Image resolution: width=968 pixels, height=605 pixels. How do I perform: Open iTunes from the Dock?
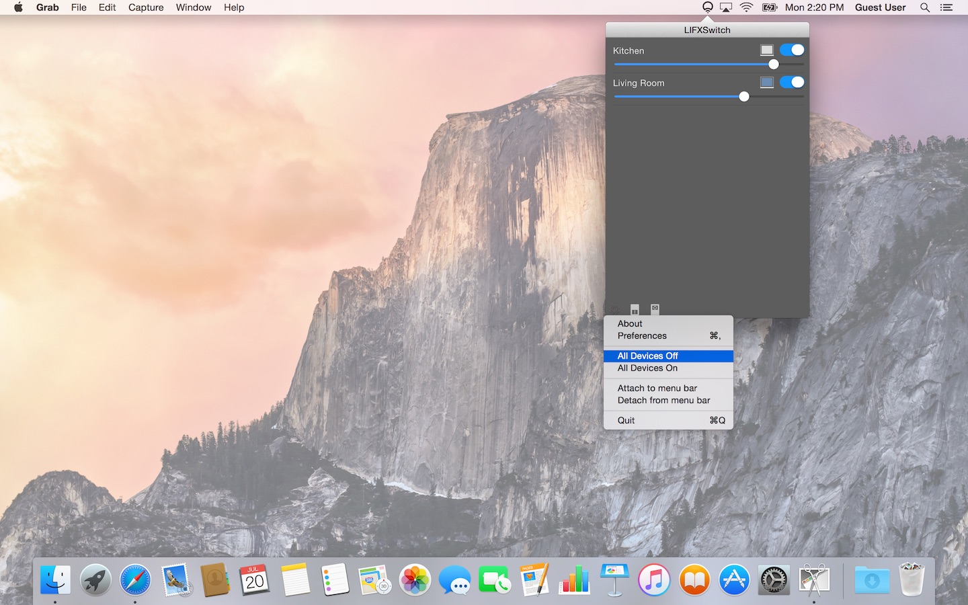click(655, 579)
